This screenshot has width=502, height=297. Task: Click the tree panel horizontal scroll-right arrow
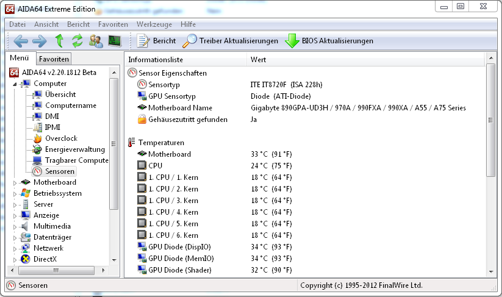pos(103,270)
